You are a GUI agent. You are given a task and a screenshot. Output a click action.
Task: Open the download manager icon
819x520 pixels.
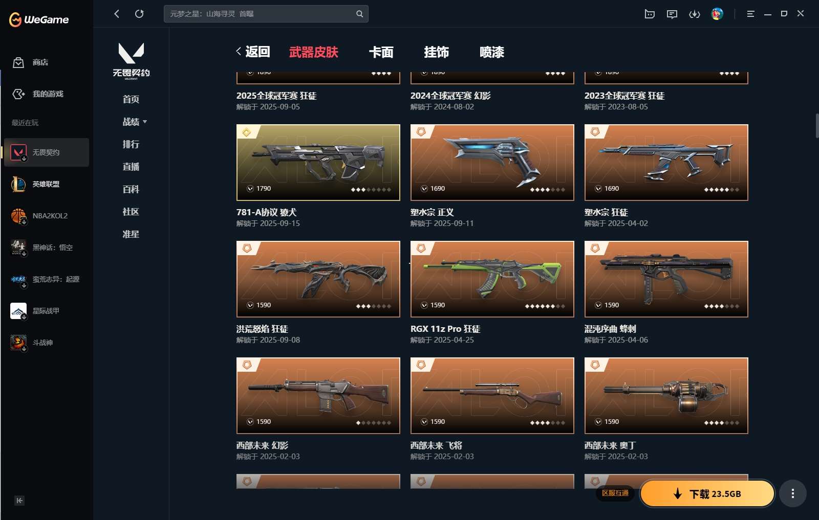click(x=695, y=14)
